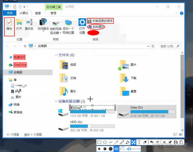The image size is (193, 152).
Task: Open the 映射网络驱动器 dropdown
Action: [56, 27]
